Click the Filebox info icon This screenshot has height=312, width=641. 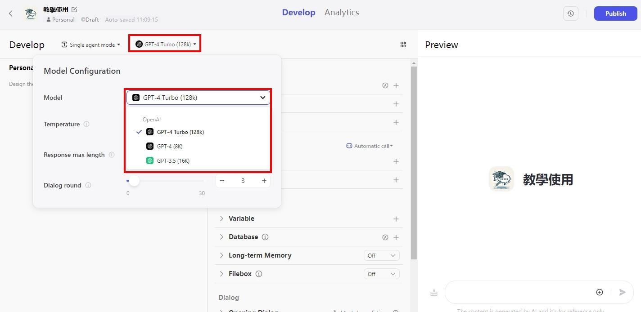pyautogui.click(x=259, y=274)
